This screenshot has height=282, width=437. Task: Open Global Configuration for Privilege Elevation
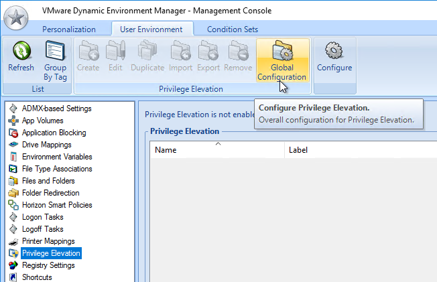pos(282,60)
